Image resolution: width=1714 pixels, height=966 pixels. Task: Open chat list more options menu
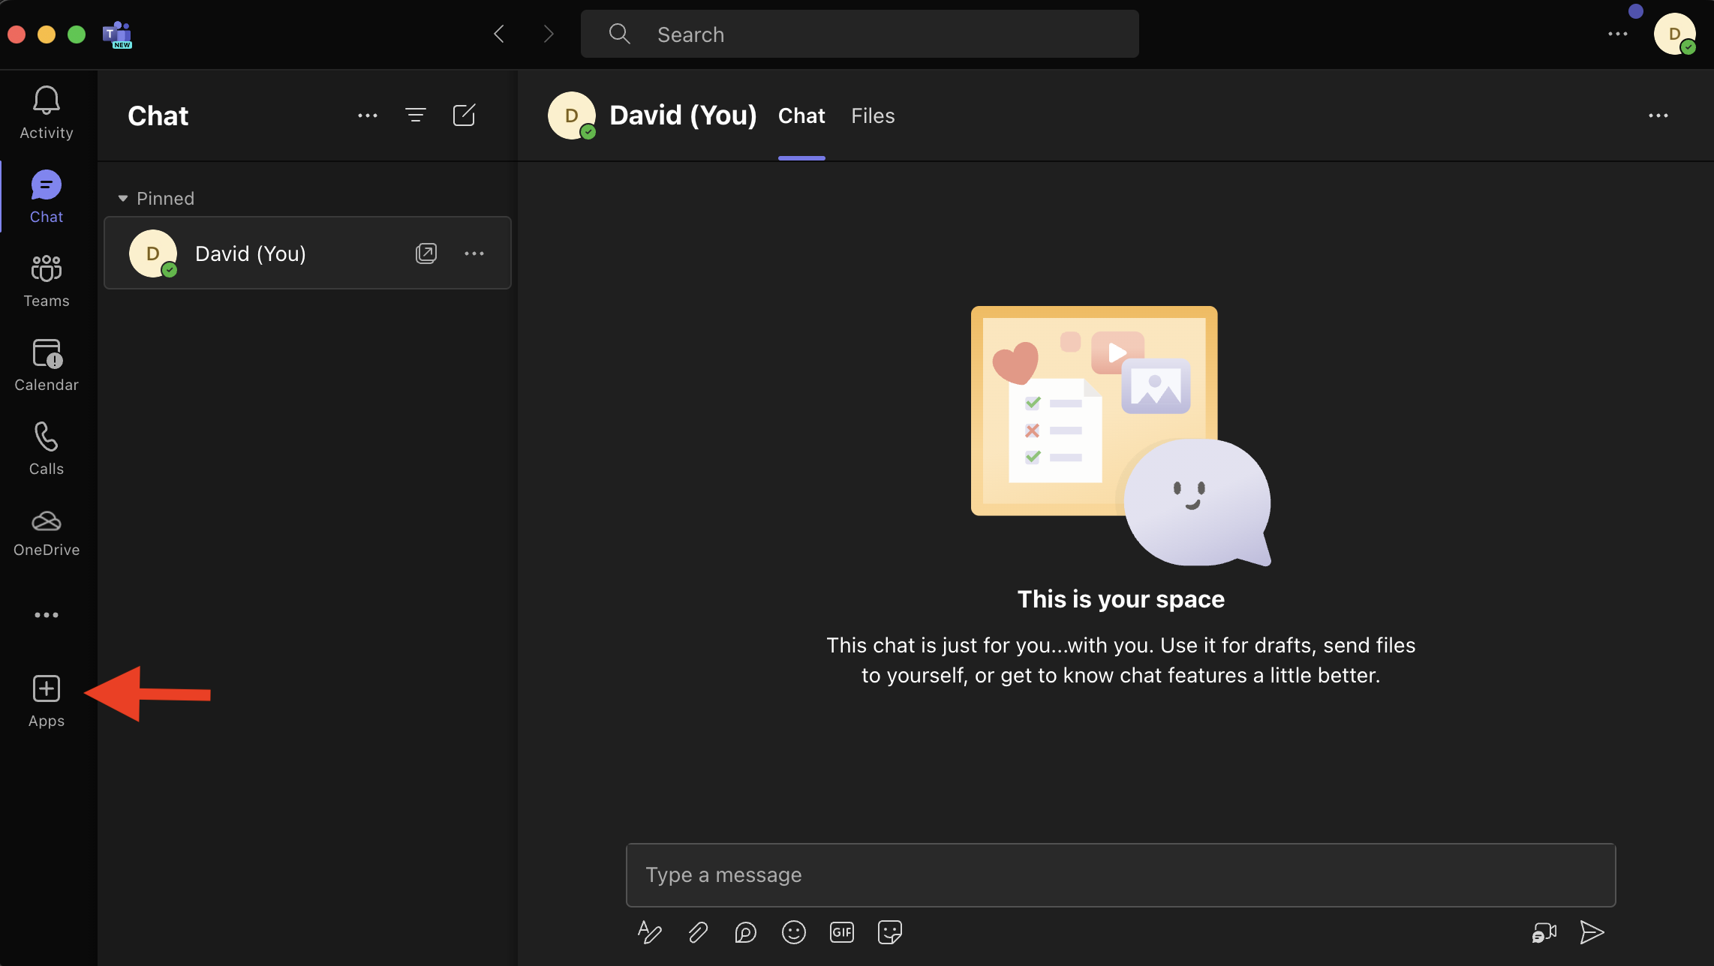click(x=367, y=115)
